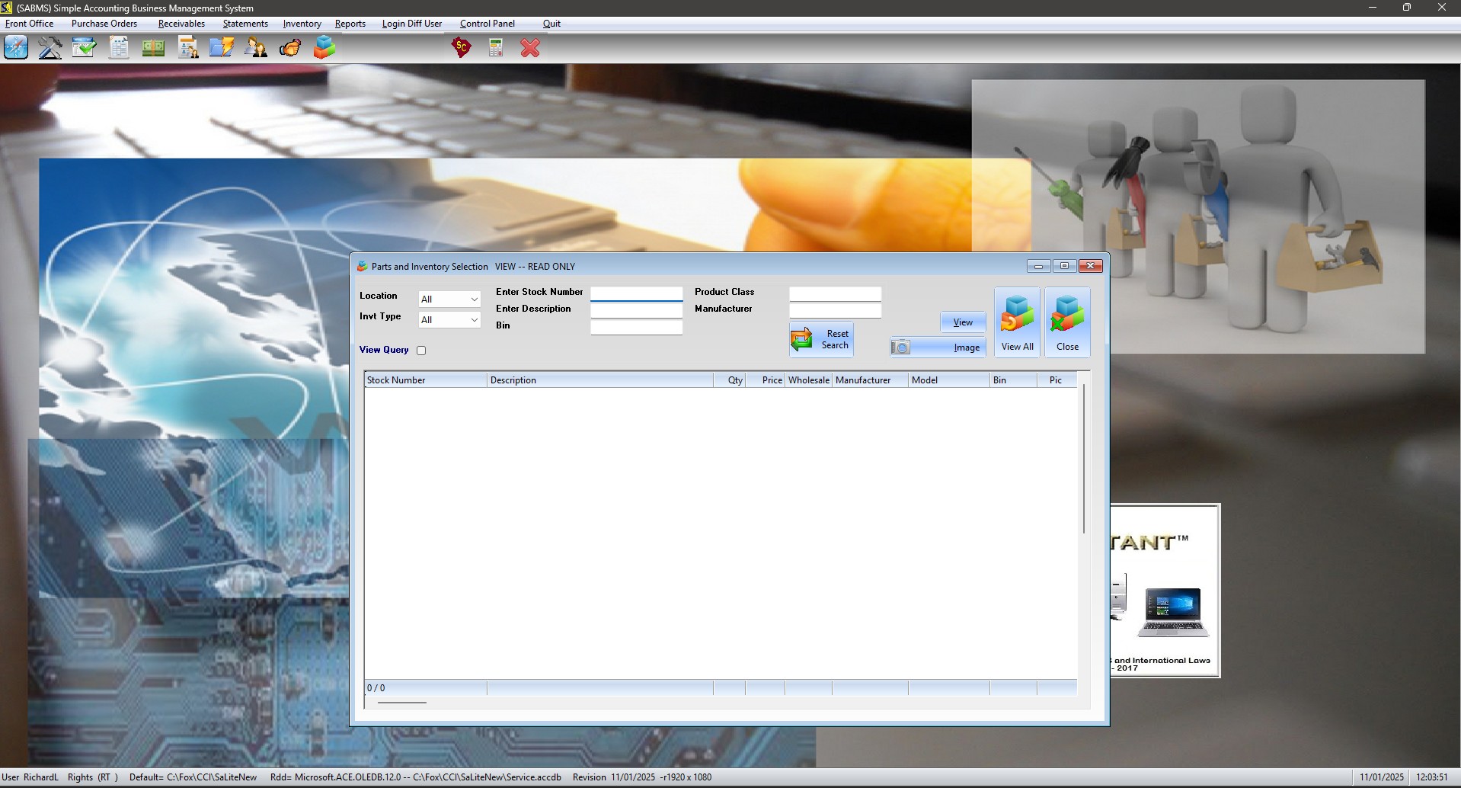Maximize the Parts and Inventory Selection window
The image size is (1461, 788).
tap(1064, 266)
